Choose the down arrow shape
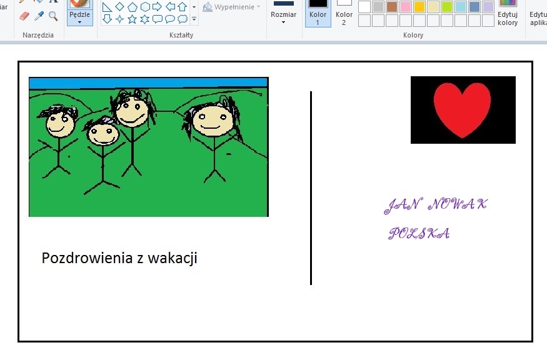This screenshot has width=547, height=345. click(x=107, y=19)
